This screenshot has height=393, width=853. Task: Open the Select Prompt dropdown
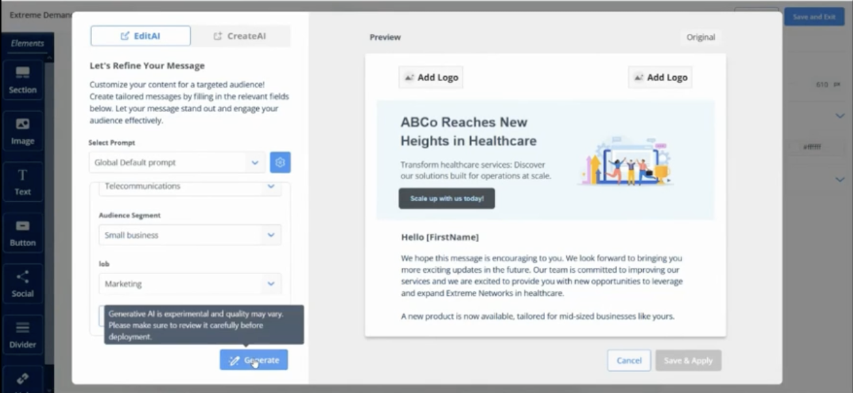(177, 163)
